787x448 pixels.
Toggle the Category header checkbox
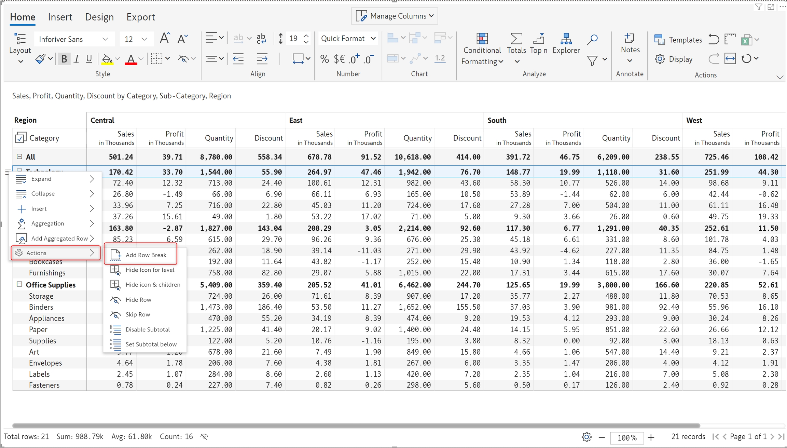tap(20, 138)
